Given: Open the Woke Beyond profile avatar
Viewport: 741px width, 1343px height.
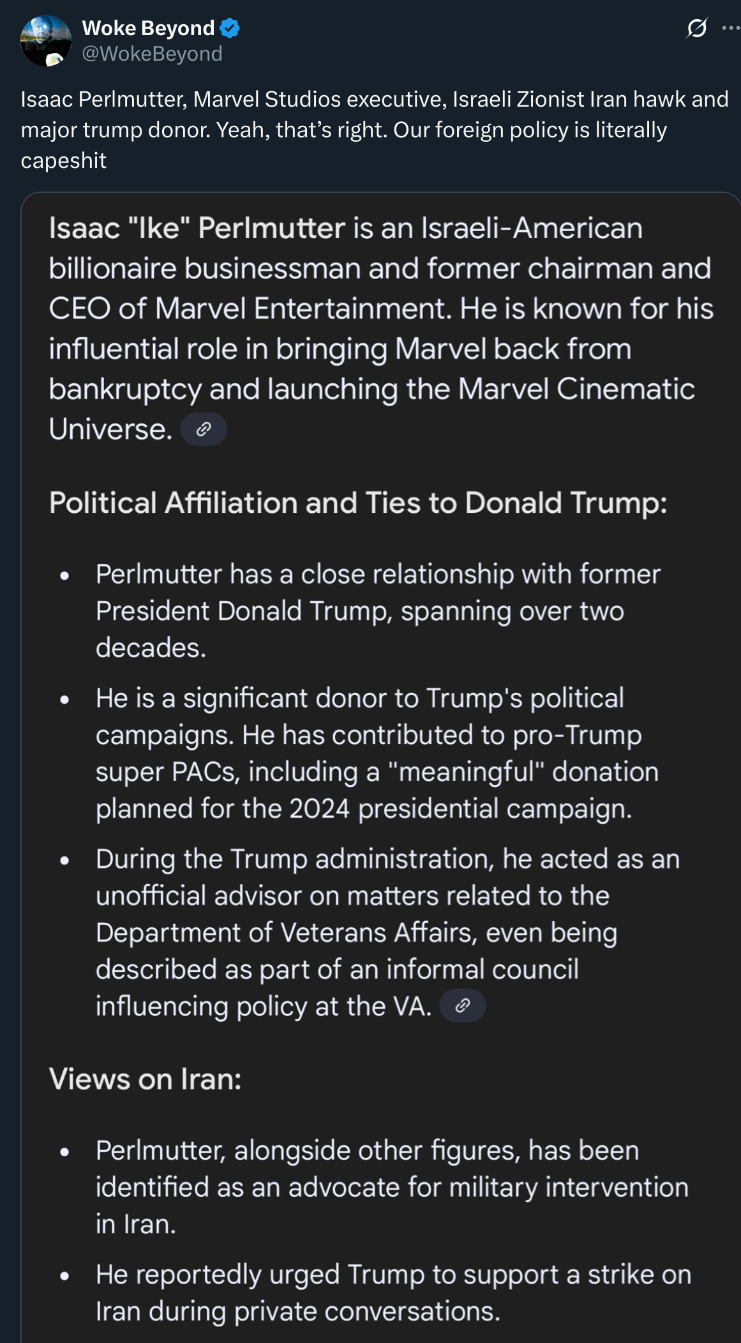Looking at the screenshot, I should pos(46,41).
